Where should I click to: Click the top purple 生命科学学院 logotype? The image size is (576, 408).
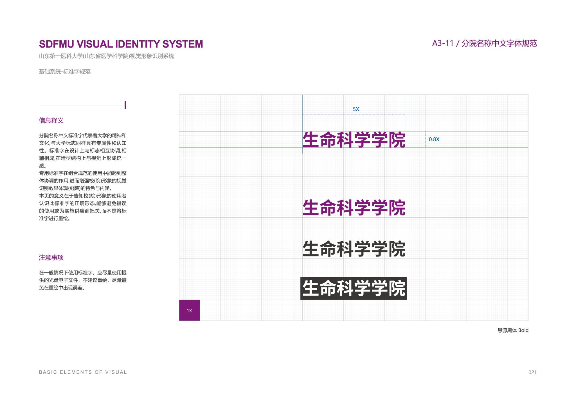coord(354,140)
